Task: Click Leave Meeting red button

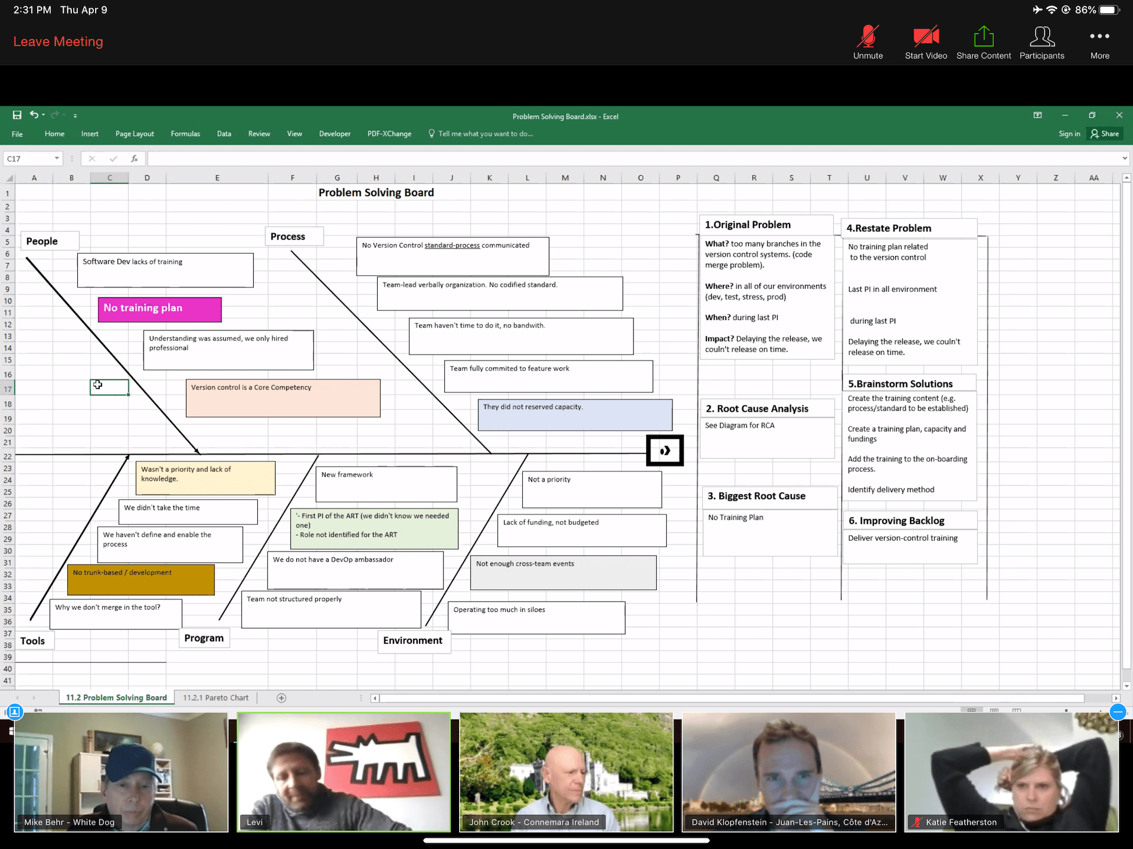Action: pos(58,41)
